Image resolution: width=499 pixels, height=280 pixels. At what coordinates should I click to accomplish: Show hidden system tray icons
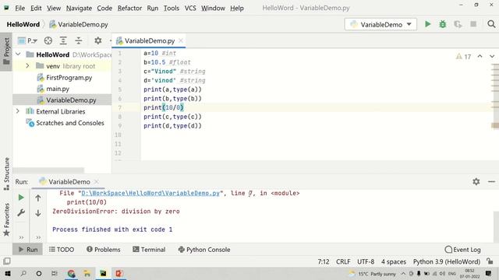pos(403,273)
